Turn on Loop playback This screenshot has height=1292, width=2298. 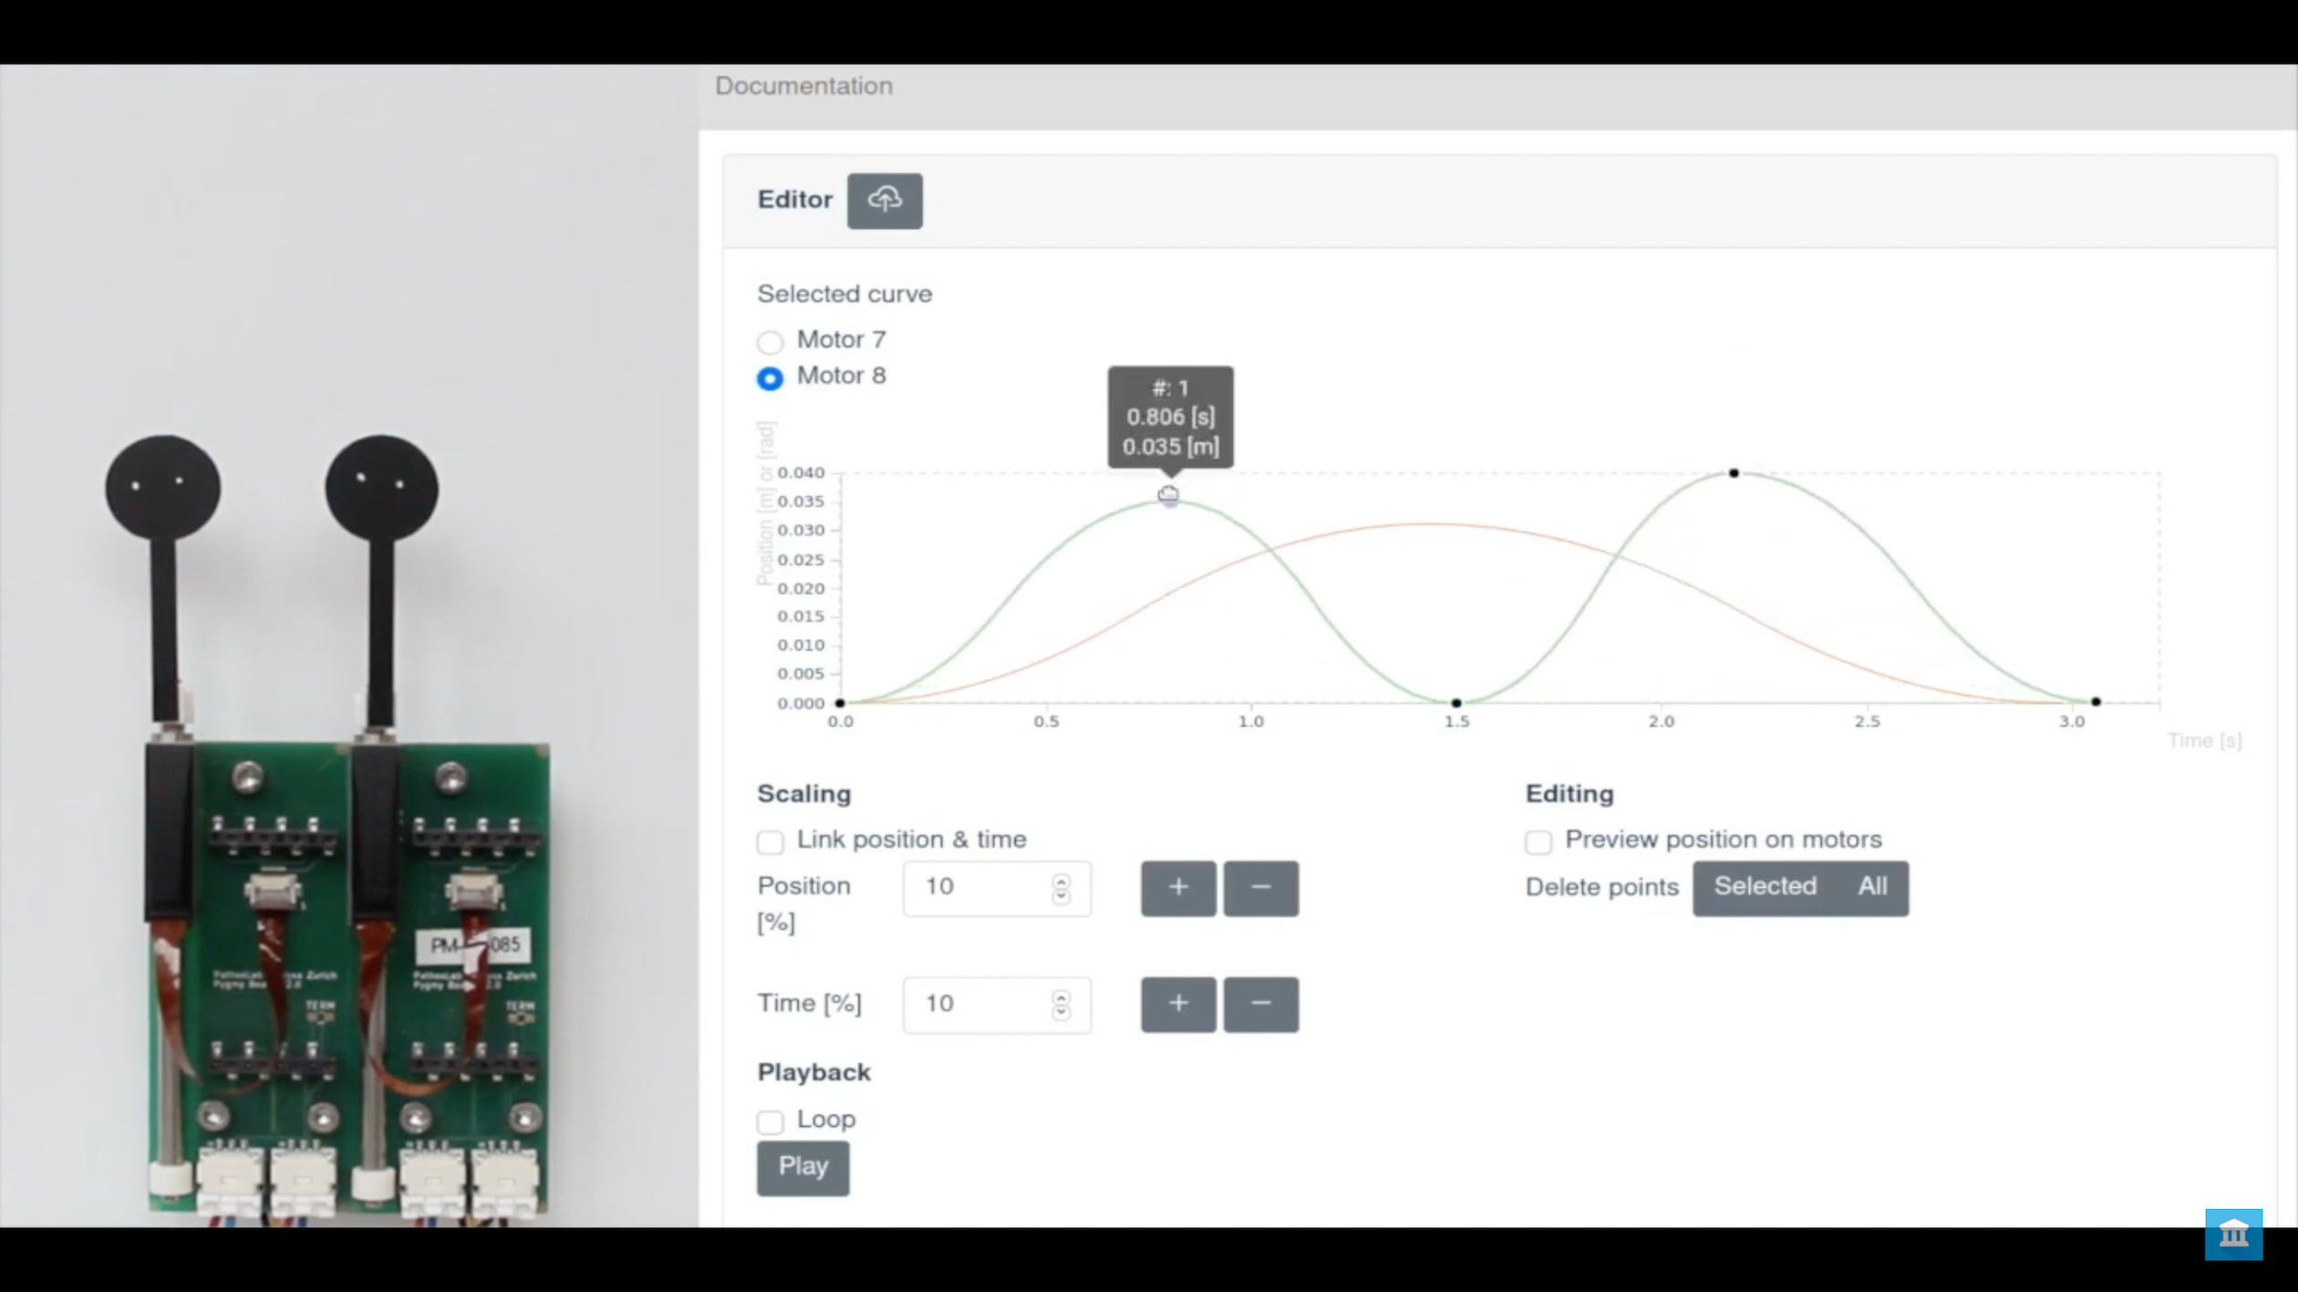coord(770,1122)
